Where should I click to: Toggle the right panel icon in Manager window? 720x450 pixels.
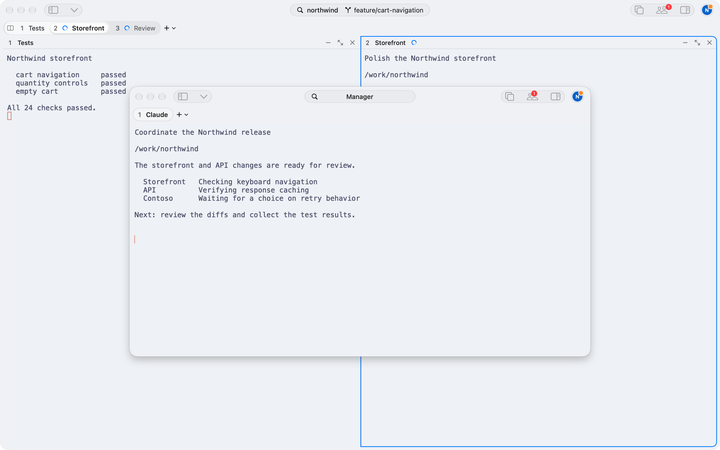pos(555,96)
